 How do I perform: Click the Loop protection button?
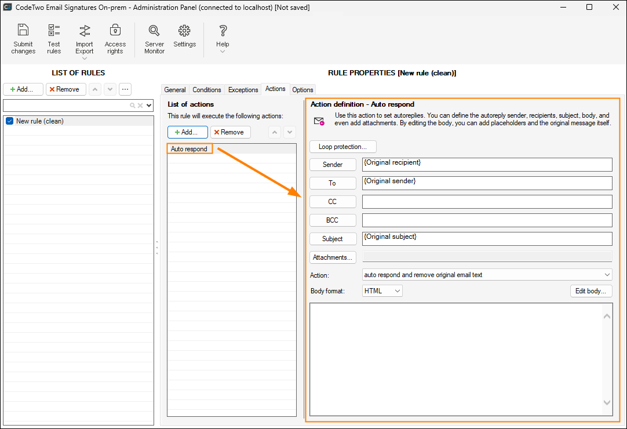[x=342, y=147]
